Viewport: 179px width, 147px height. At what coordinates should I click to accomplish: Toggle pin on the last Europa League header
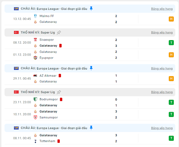pyautogui.click(x=91, y=128)
